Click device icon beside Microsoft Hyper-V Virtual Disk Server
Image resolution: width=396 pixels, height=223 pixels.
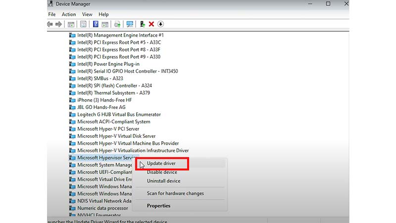tap(72, 136)
